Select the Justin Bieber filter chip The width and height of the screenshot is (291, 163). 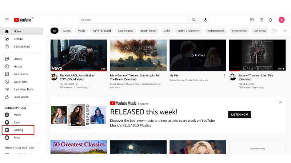[148, 31]
